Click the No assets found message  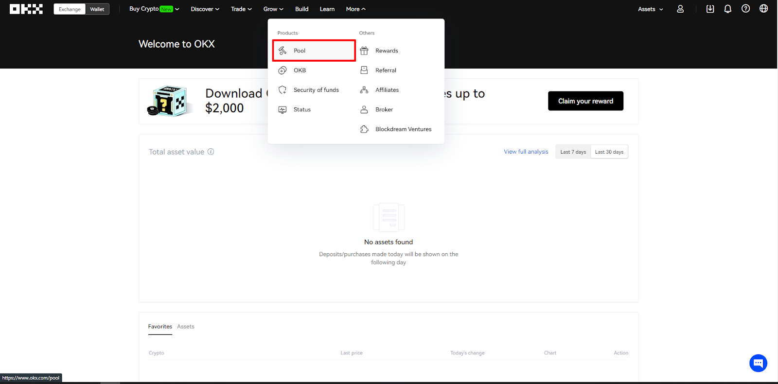(x=389, y=242)
